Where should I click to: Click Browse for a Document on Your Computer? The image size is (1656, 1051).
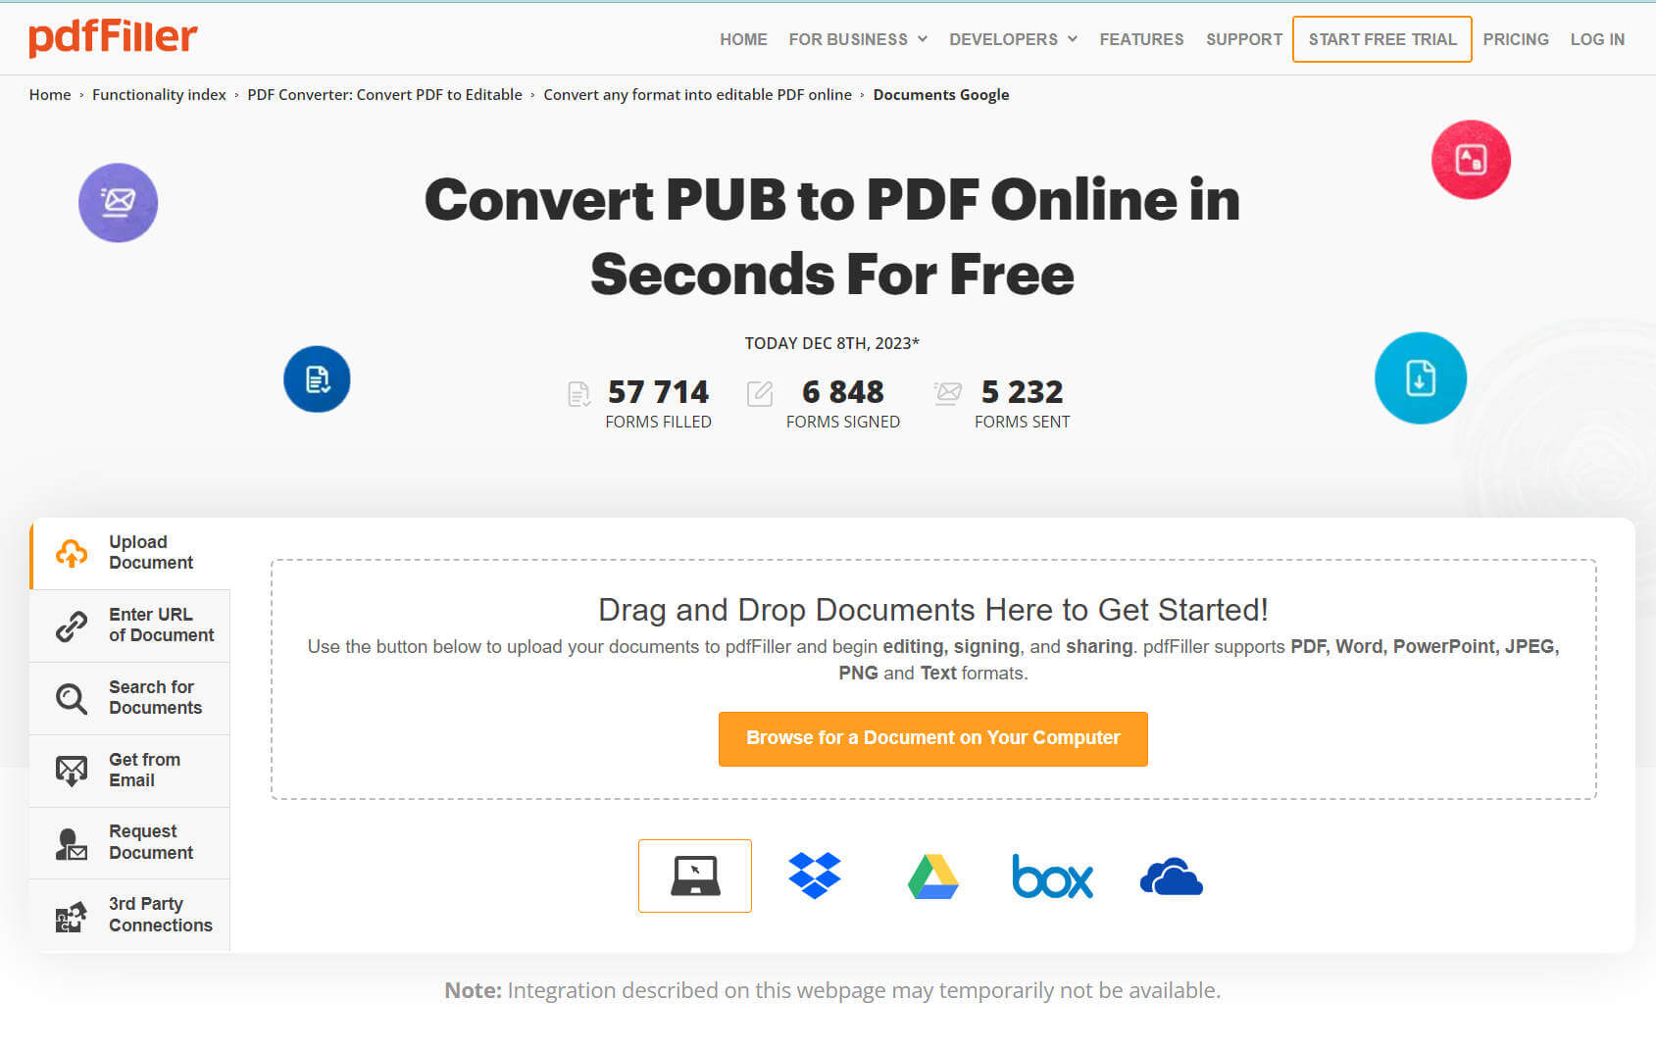tap(932, 738)
